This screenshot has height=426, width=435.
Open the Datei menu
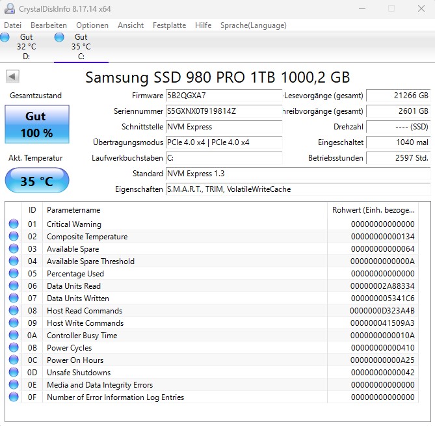[x=12, y=25]
